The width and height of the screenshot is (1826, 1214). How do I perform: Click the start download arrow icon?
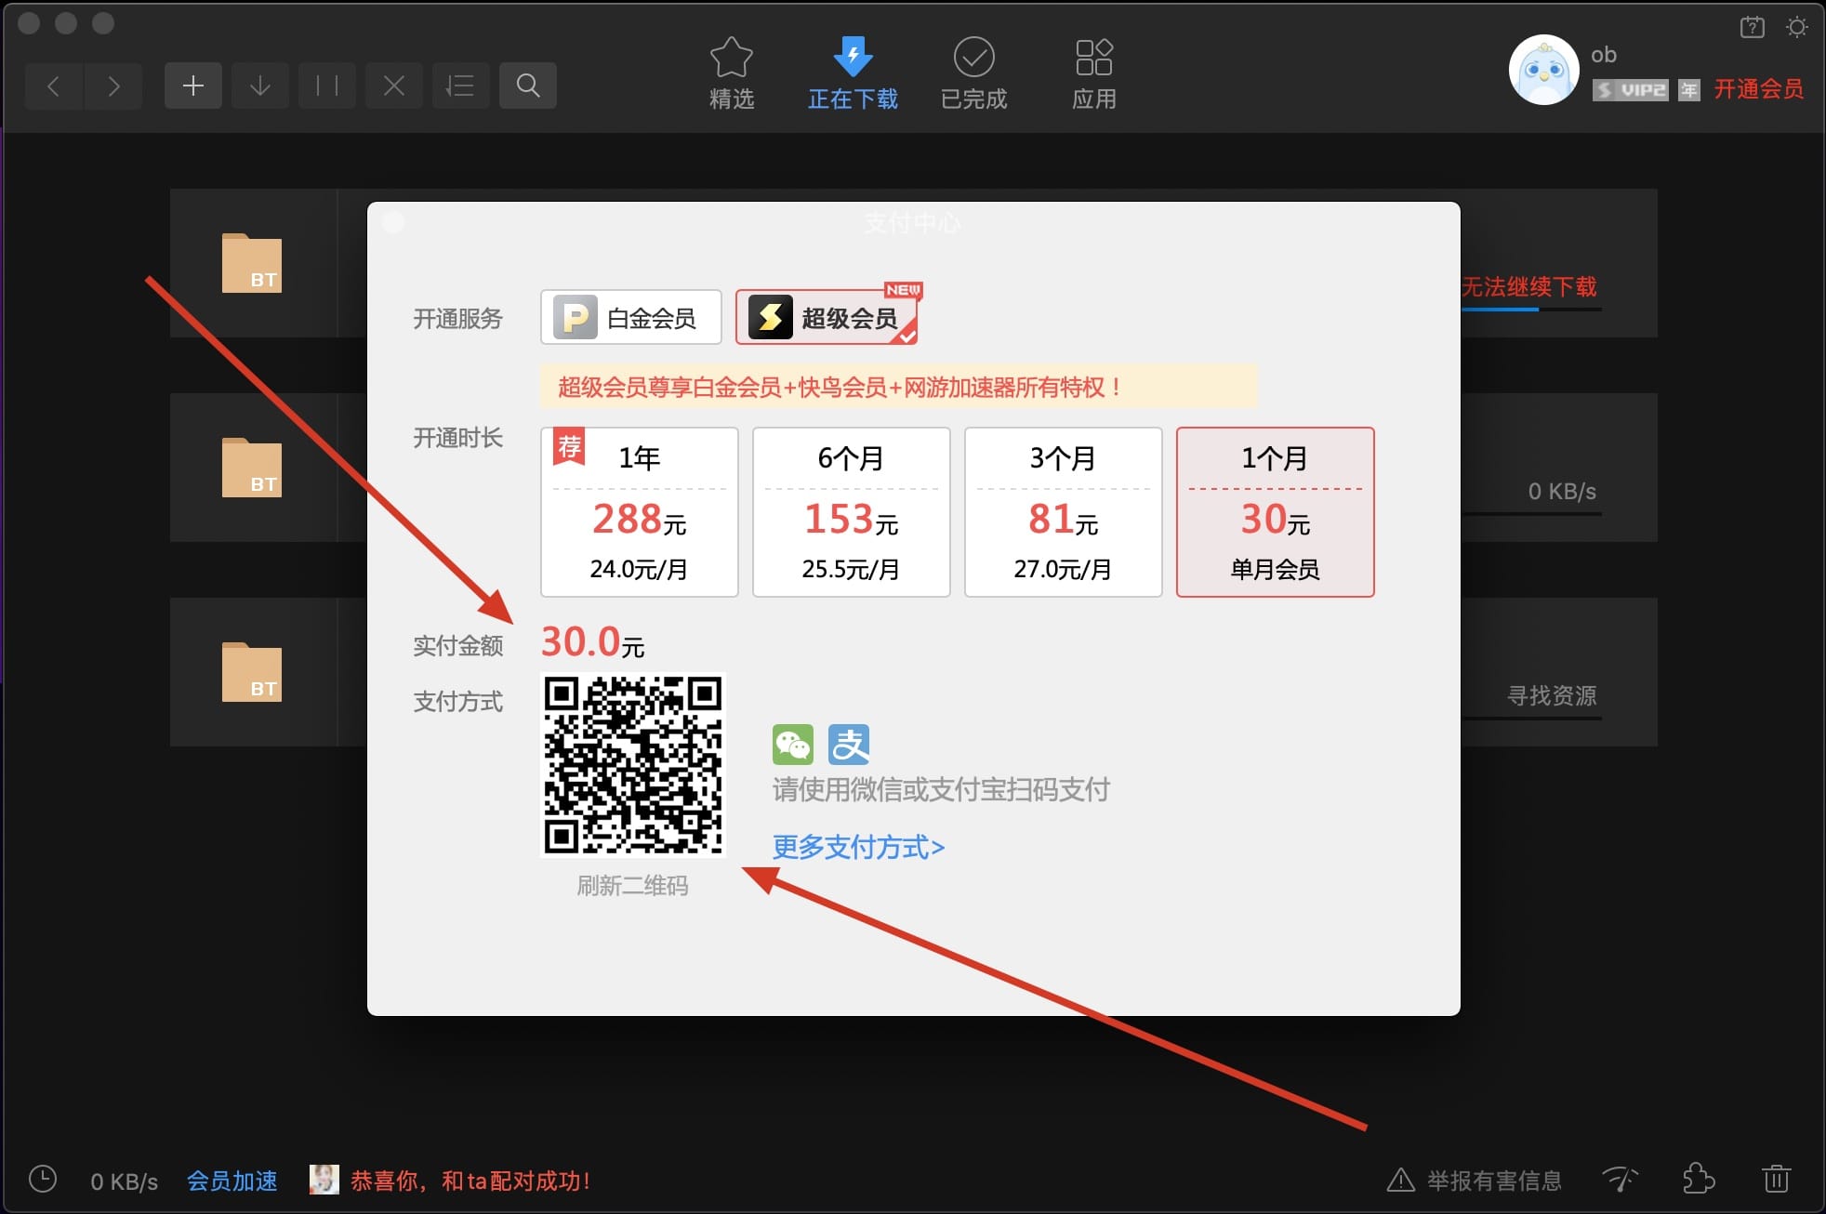click(260, 86)
